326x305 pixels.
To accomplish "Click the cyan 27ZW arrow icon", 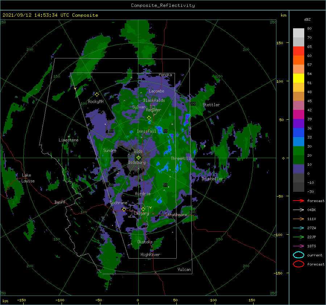I will pyautogui.click(x=298, y=228).
